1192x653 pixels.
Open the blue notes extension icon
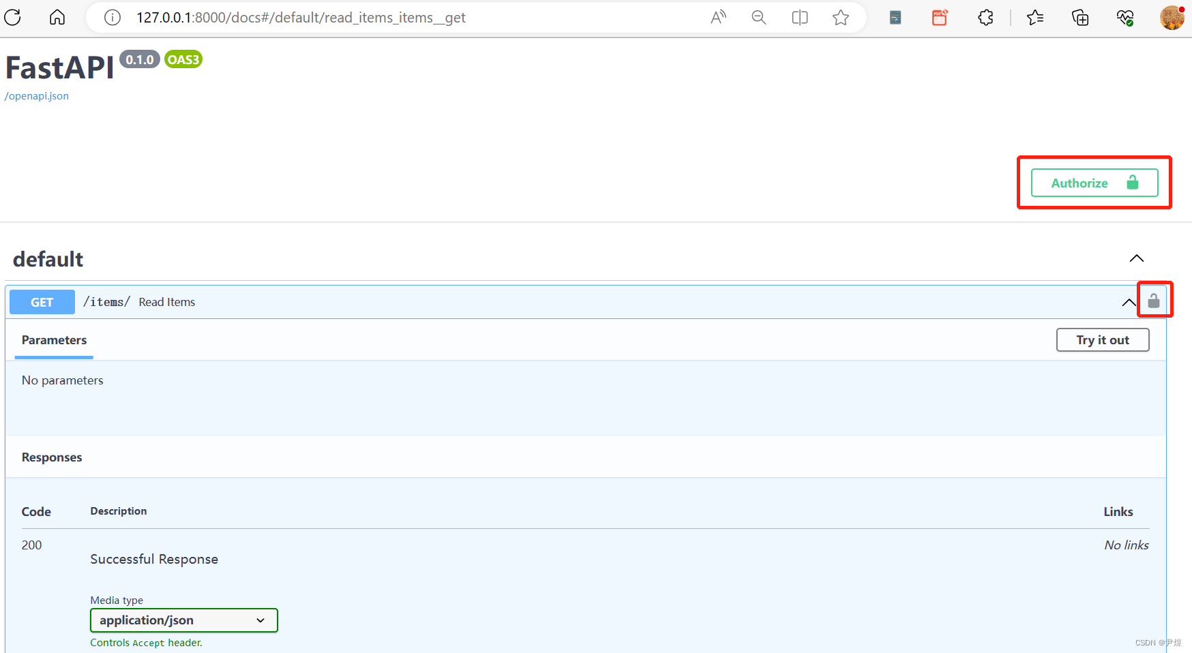tap(895, 18)
